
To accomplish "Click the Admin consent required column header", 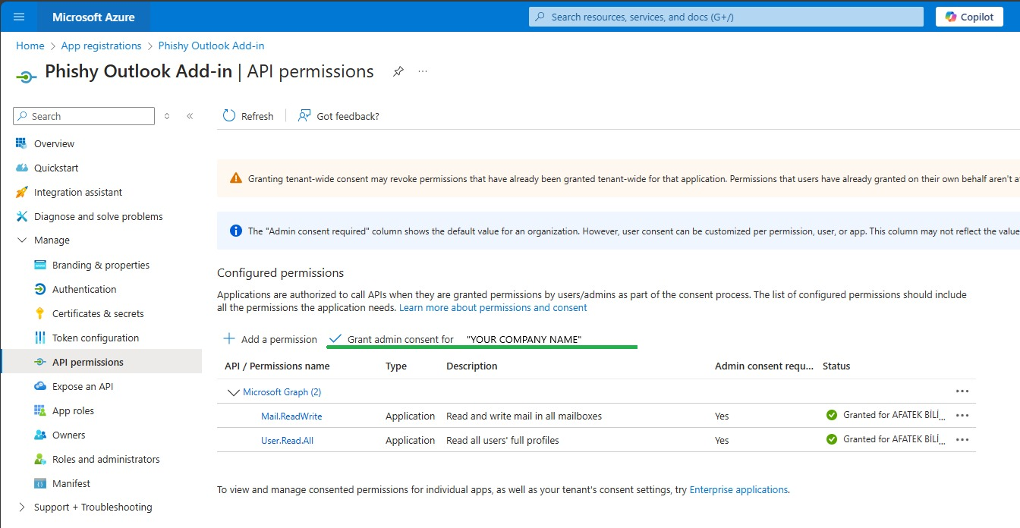I will coord(764,366).
